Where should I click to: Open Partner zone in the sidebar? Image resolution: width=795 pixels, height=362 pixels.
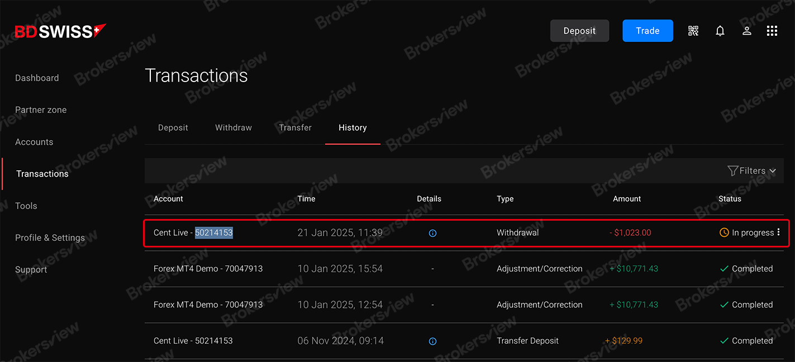41,110
